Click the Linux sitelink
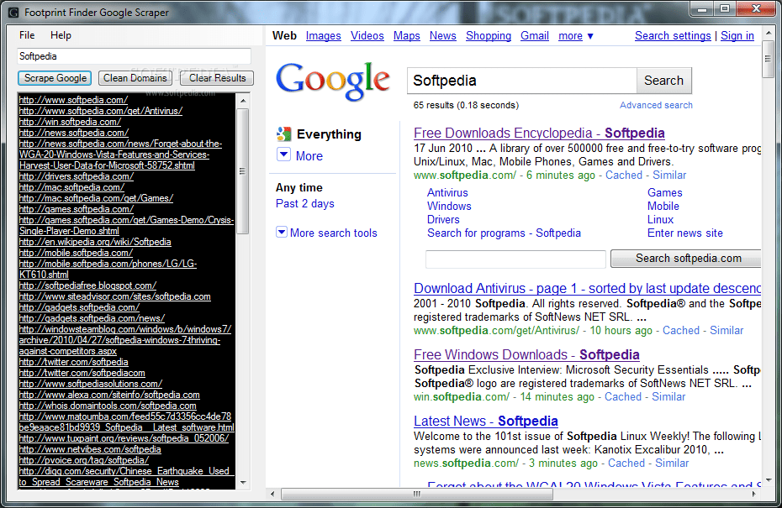This screenshot has height=508, width=782. tap(660, 220)
